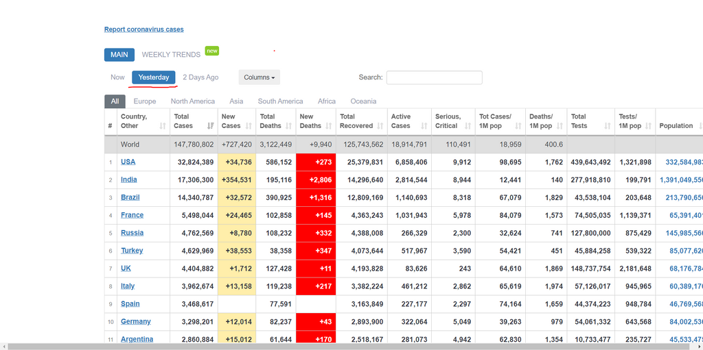This screenshot has height=350, width=703.
Task: Open the Turkey country page
Action: (132, 251)
